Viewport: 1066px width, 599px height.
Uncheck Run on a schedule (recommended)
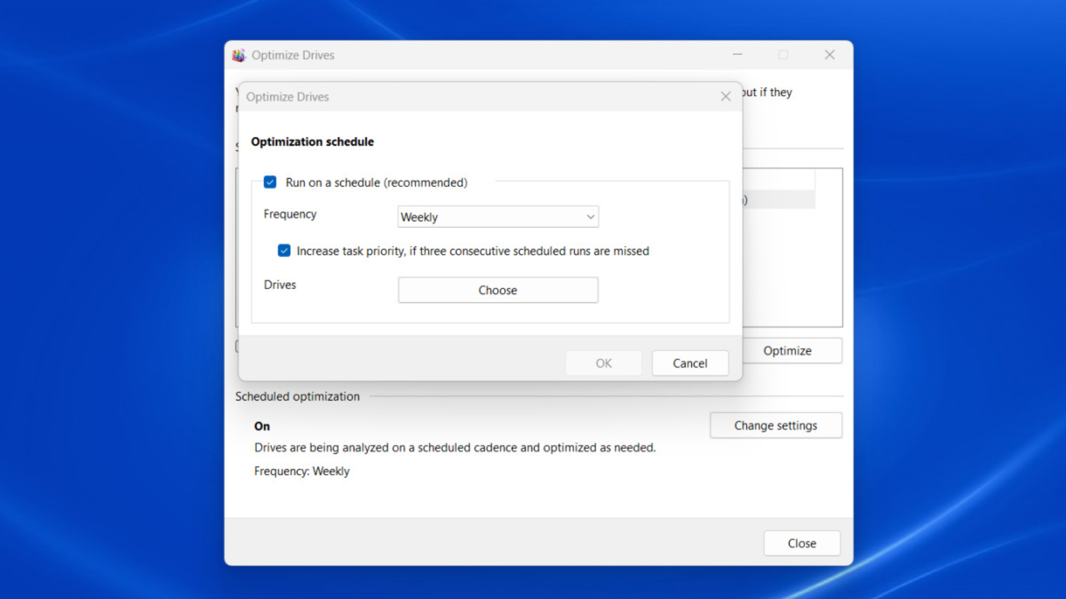270,182
